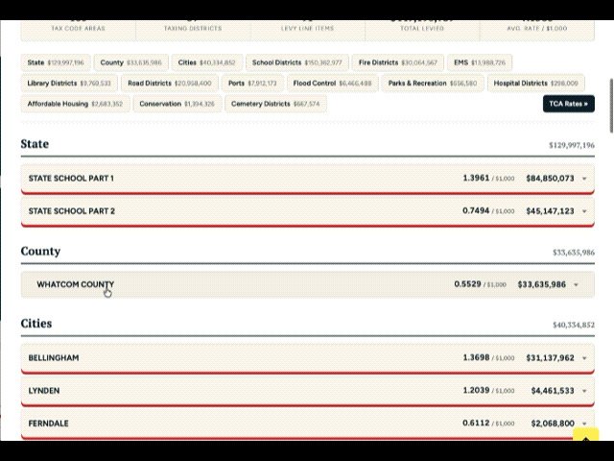
Task: Expand the BELLINGHAM row arrow
Action: 584,358
